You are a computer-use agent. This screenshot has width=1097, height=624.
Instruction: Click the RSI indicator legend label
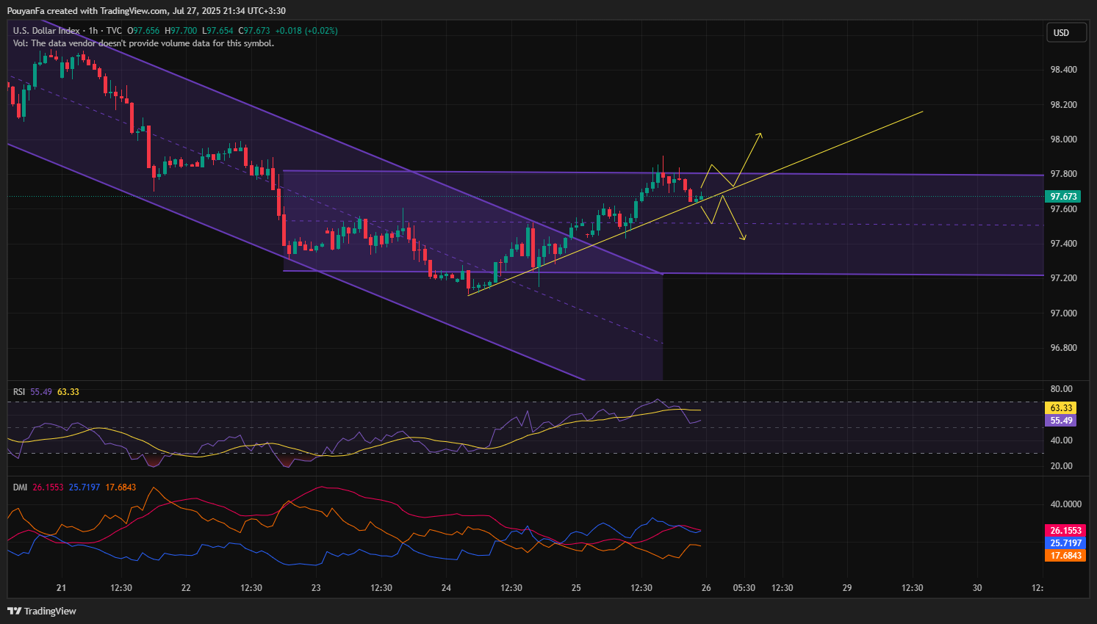(19, 392)
